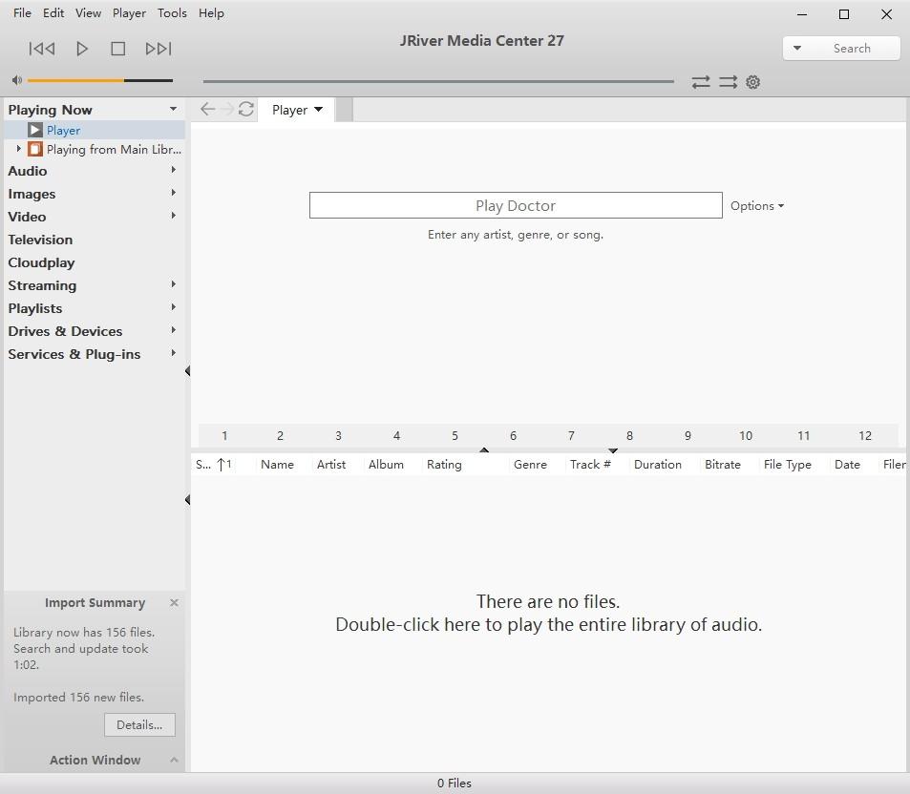This screenshot has height=794, width=910.
Task: Expand Playing from Main Library tree item
Action: click(x=18, y=149)
